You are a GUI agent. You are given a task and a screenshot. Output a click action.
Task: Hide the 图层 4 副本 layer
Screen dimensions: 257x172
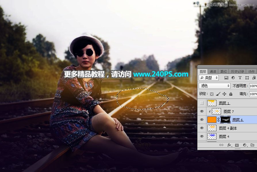(202, 128)
